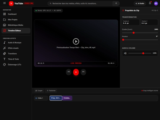Image resolution: width=160 pixels, height=120 pixels.
Task: Click the Étalonnage LUTs palette icon
Action: tap(4, 65)
